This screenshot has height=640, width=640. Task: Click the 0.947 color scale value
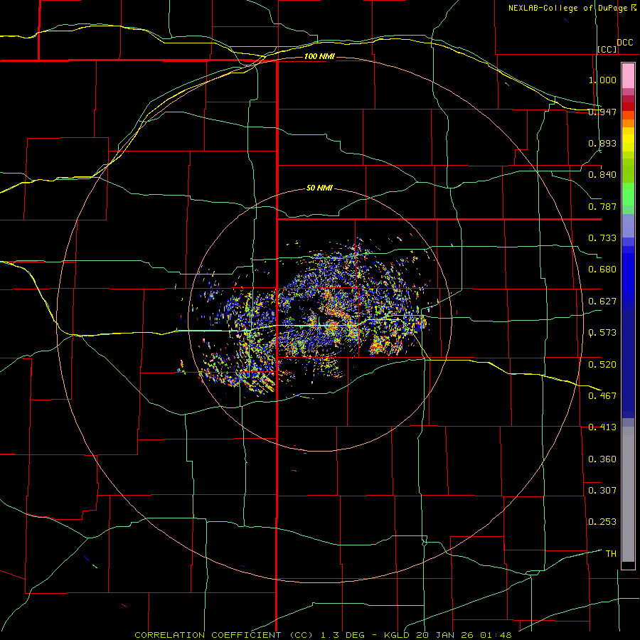pos(602,112)
